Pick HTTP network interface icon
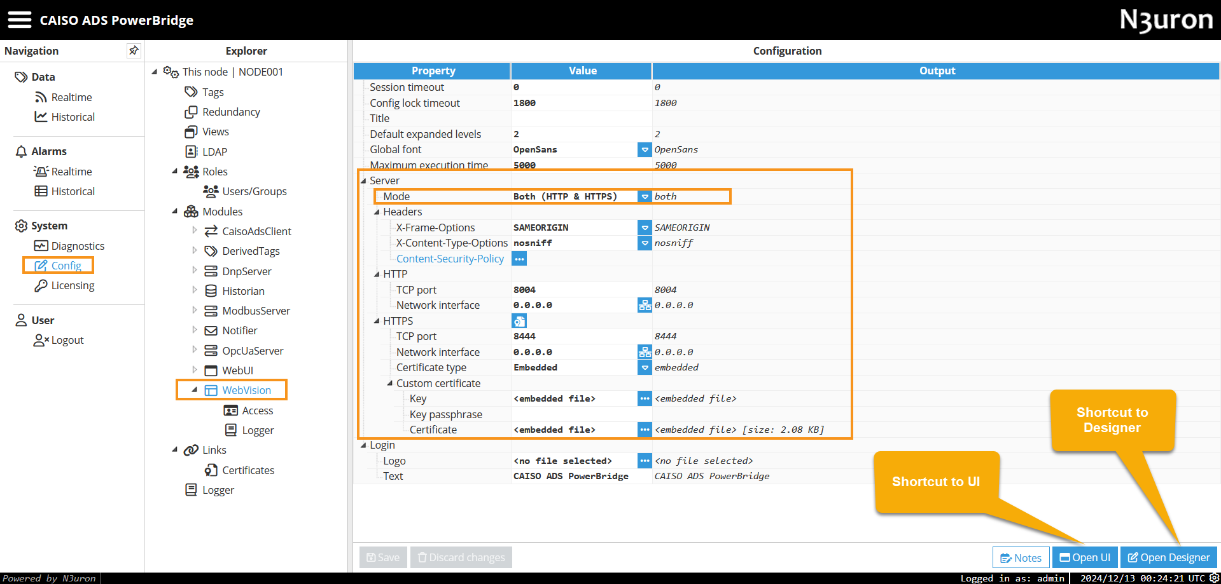1221x584 pixels. point(645,305)
